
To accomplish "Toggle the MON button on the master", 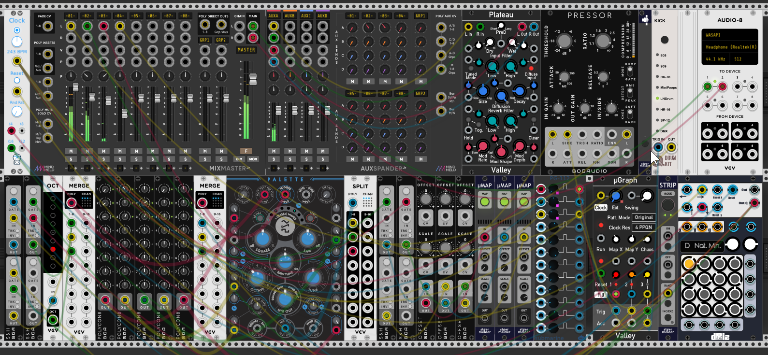I will (x=253, y=159).
